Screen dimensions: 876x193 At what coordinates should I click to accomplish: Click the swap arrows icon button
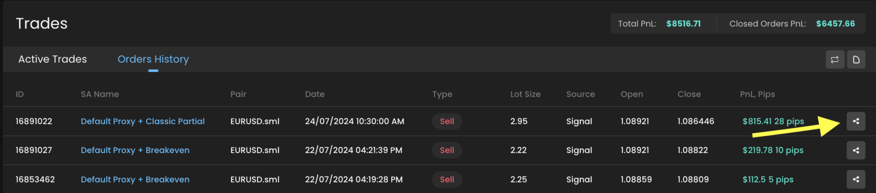point(834,60)
